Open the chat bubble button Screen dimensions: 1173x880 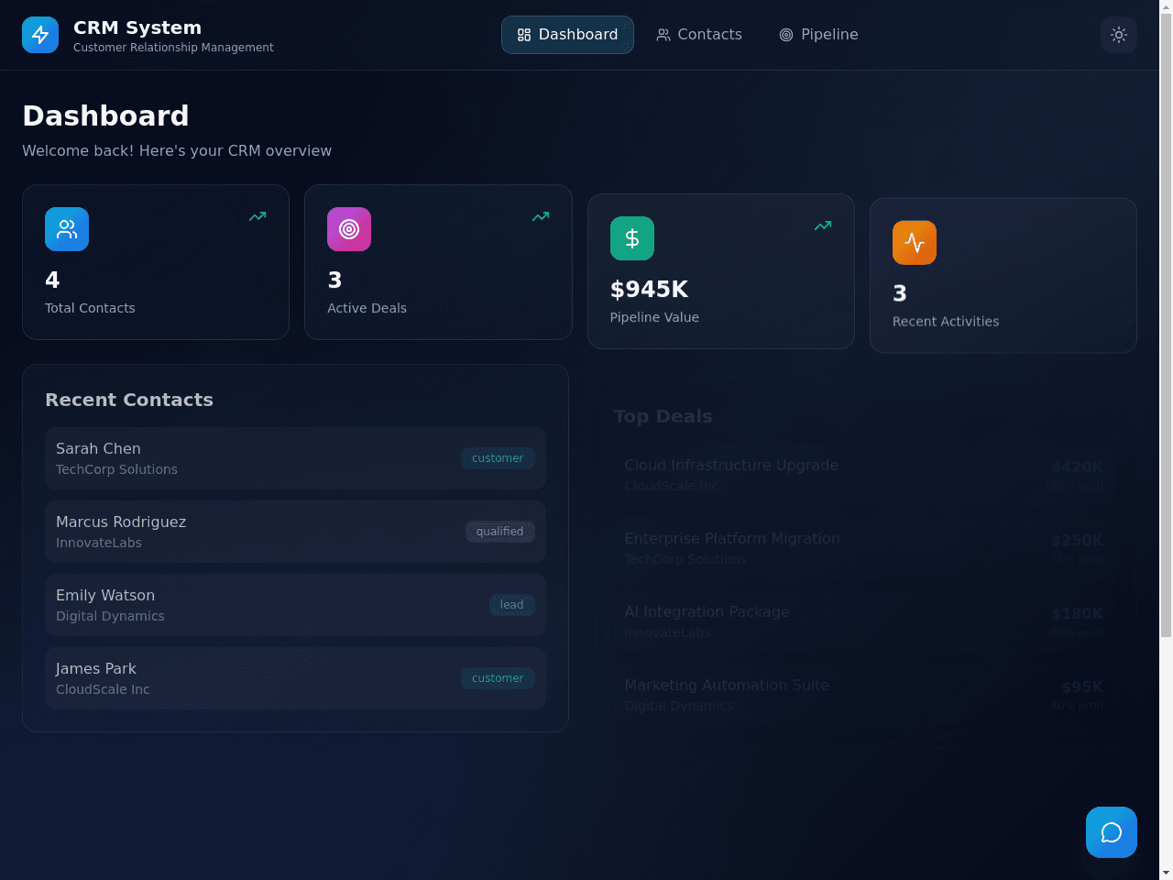click(x=1112, y=832)
